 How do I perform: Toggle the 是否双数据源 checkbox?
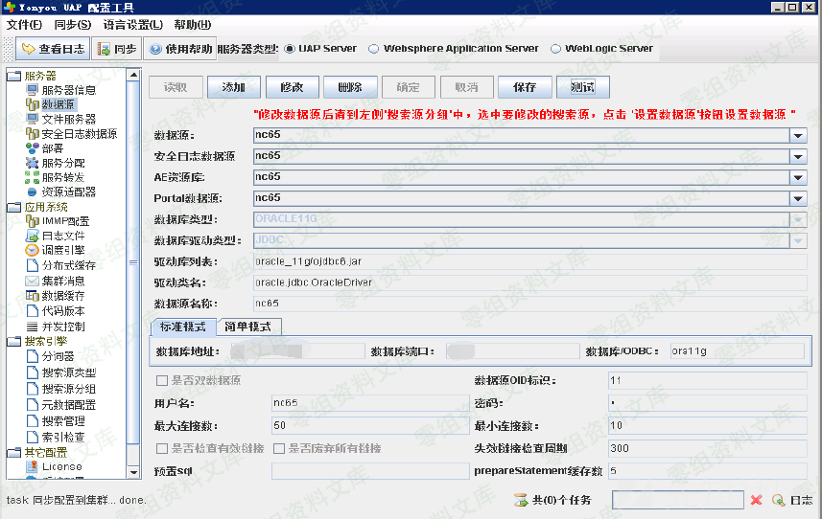point(162,380)
